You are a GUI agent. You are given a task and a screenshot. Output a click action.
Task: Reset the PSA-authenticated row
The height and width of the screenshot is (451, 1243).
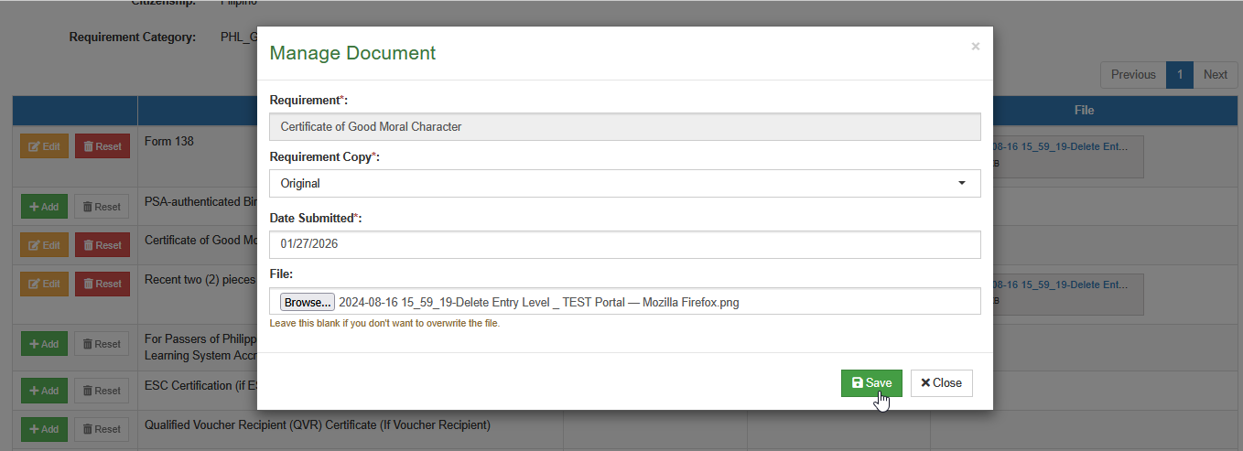tap(102, 207)
